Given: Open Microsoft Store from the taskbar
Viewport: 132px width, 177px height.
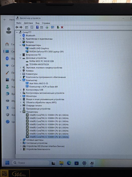Looking at the screenshot, I should 76,163.
